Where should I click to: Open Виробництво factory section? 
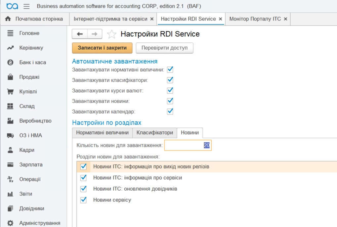pyautogui.click(x=10, y=121)
